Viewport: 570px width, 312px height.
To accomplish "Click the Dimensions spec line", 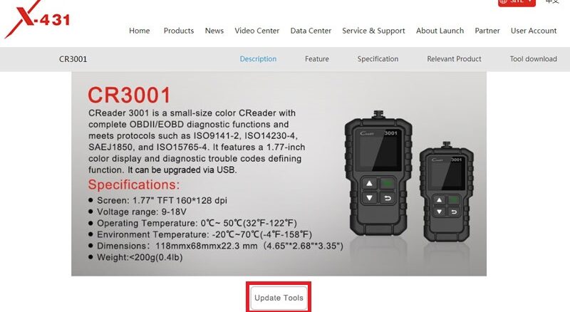I will (216, 246).
